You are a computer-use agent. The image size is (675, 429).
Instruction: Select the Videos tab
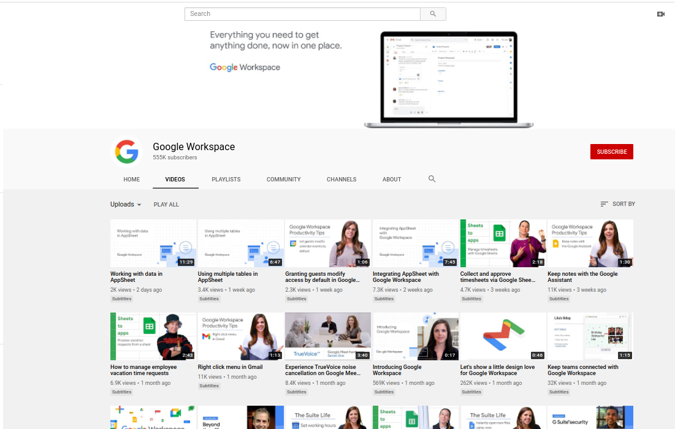pos(175,180)
